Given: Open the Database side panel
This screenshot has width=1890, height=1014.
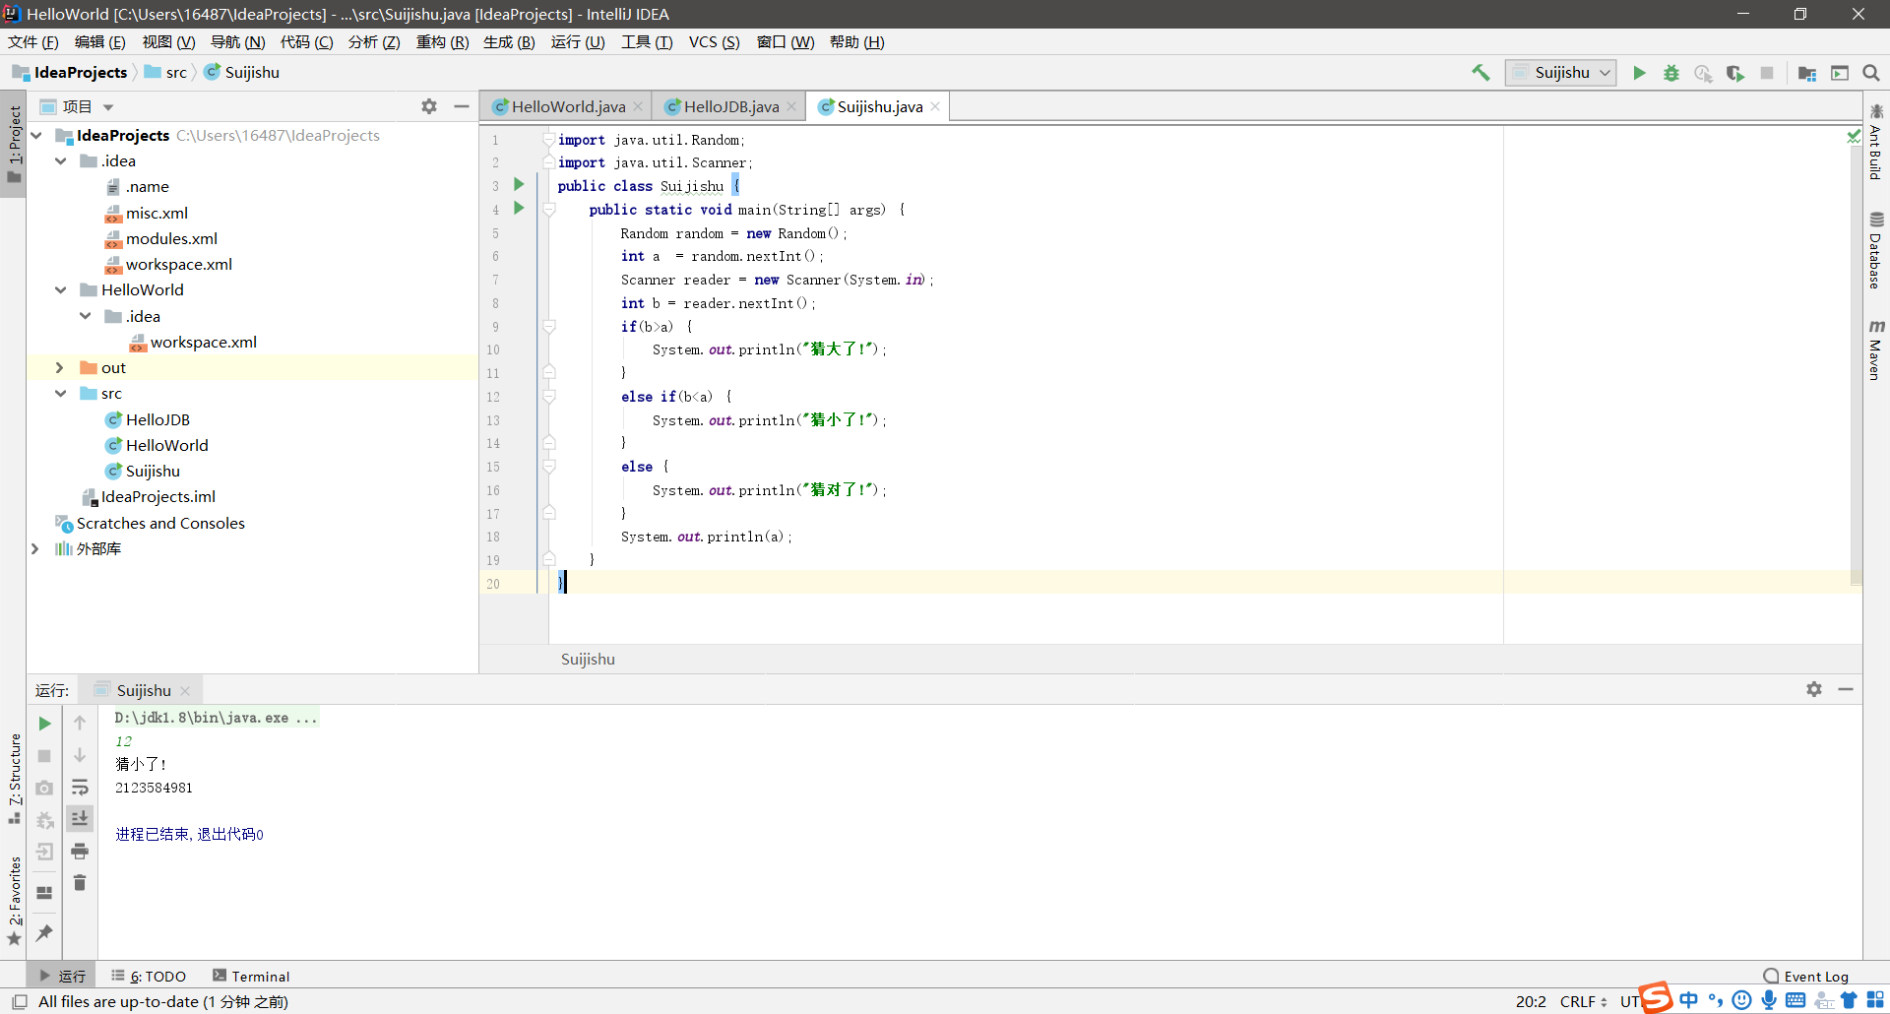Looking at the screenshot, I should [1876, 250].
